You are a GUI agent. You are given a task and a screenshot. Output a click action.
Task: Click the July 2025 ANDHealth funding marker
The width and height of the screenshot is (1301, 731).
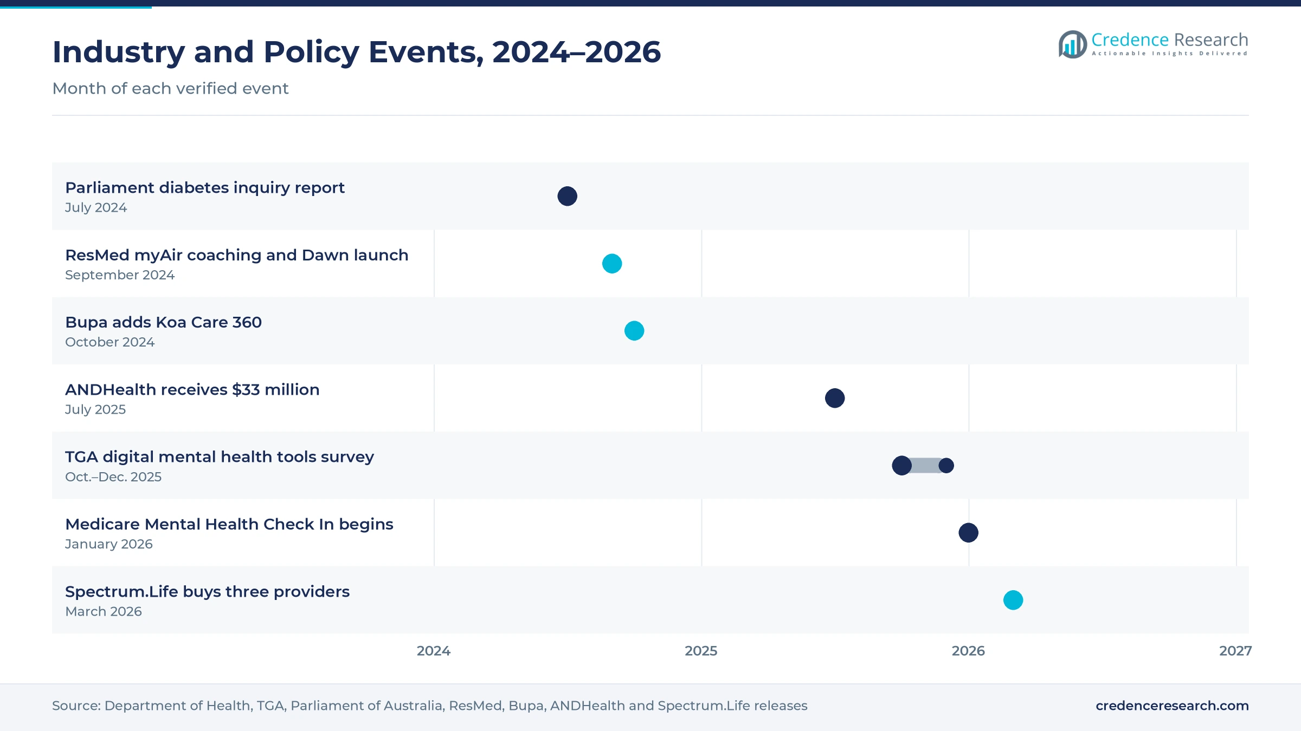[835, 398]
